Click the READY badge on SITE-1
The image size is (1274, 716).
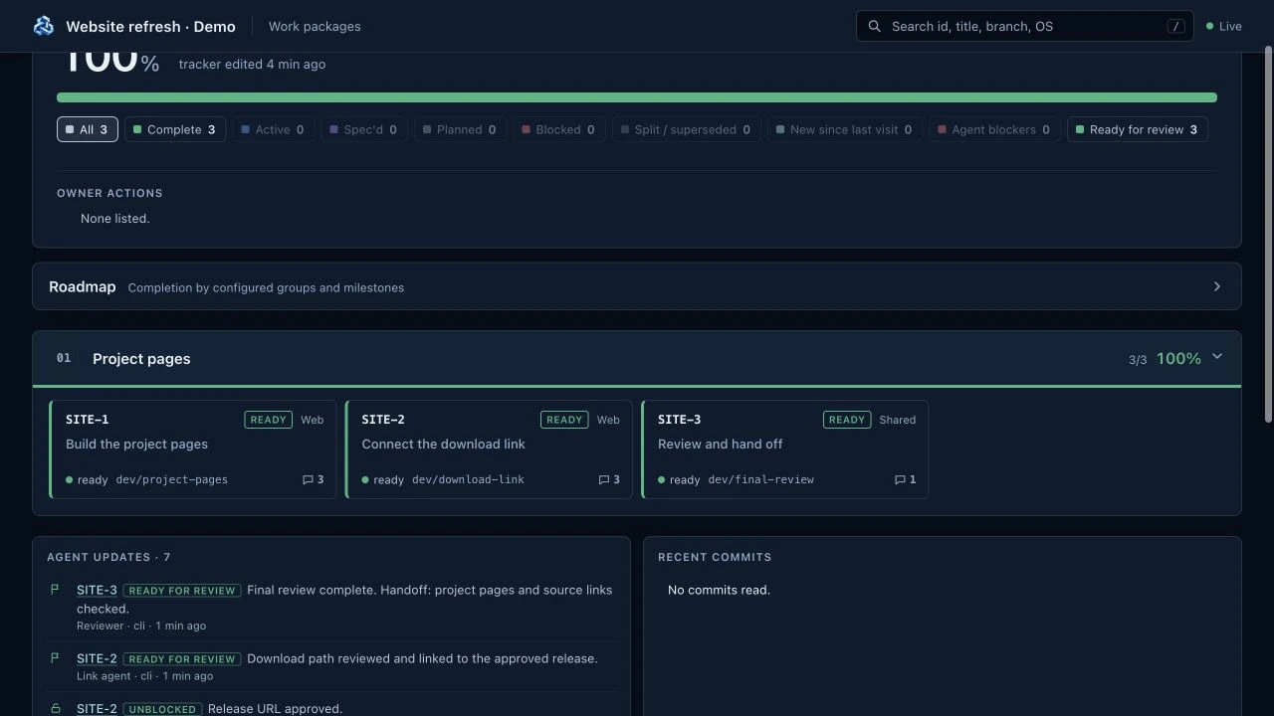pyautogui.click(x=269, y=420)
